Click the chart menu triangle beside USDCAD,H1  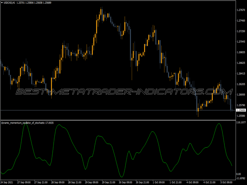2,3
